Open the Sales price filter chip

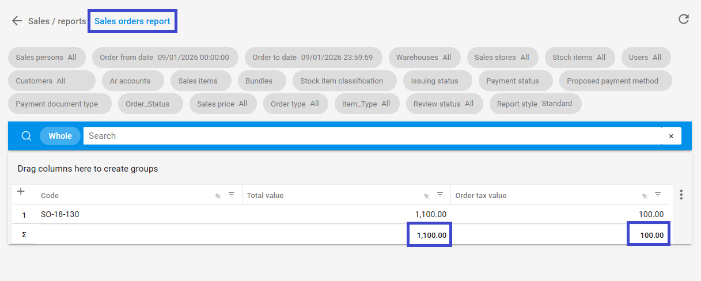[x=223, y=104]
